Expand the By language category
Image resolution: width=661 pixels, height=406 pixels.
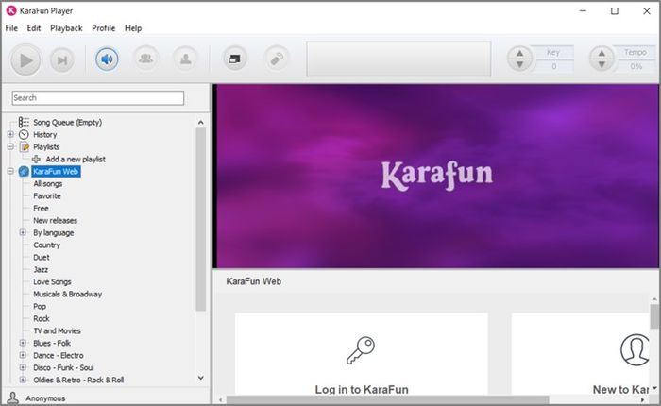coord(24,232)
